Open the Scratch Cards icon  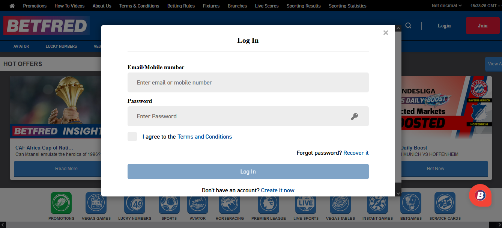[x=445, y=203]
